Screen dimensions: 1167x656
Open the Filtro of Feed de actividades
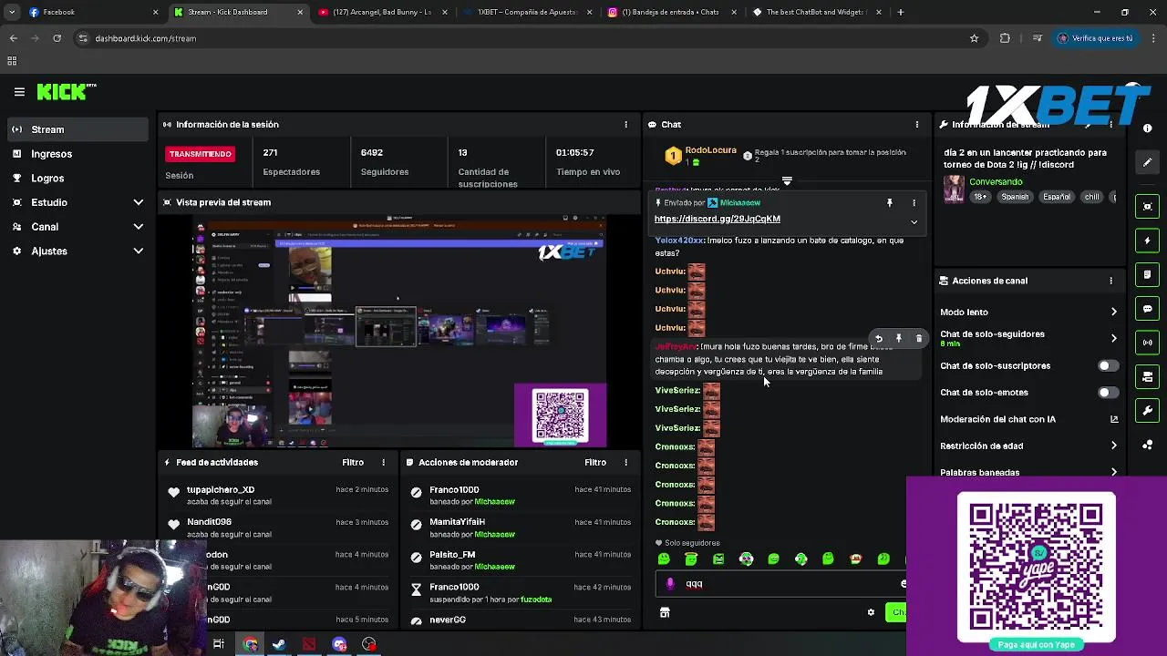pos(353,463)
